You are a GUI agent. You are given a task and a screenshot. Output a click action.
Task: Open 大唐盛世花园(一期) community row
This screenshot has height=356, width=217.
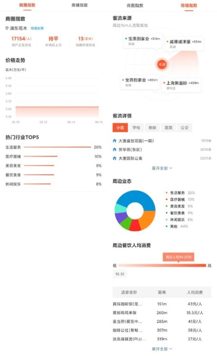click(x=162, y=141)
